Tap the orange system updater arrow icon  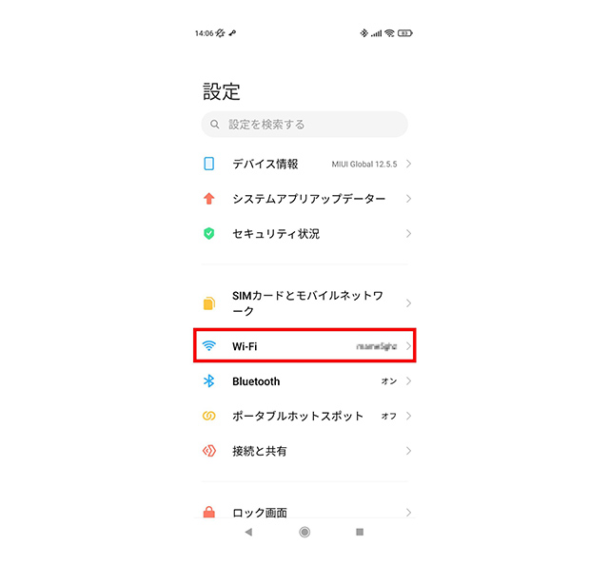point(209,199)
